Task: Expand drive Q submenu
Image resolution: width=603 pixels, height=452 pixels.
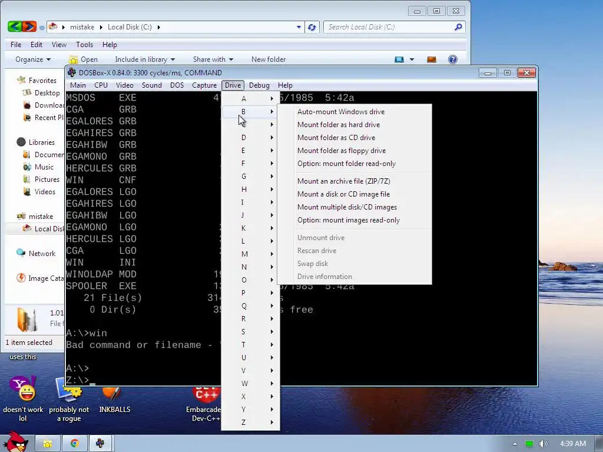Action: [x=250, y=306]
